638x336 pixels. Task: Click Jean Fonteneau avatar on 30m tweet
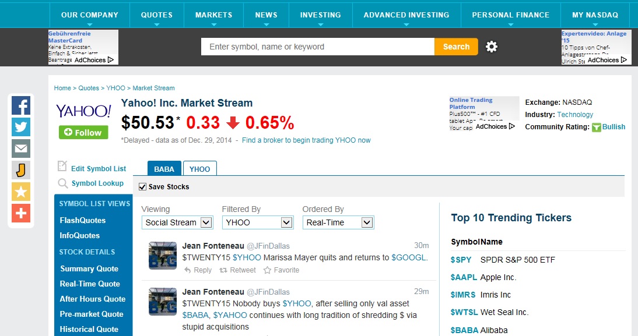click(x=163, y=256)
